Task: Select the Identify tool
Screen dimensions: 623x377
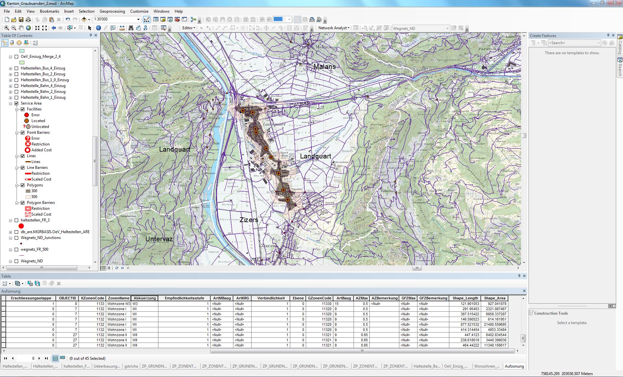Action: [x=98, y=28]
